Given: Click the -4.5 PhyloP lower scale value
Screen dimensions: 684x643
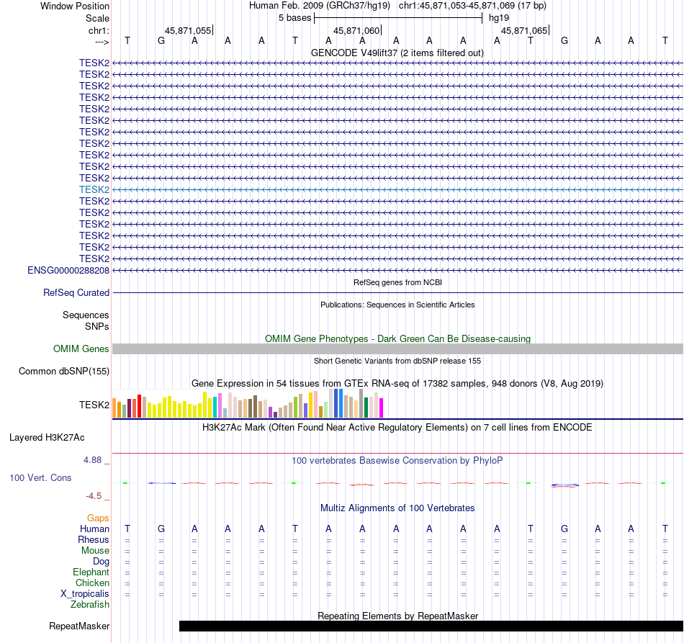Looking at the screenshot, I should [94, 496].
